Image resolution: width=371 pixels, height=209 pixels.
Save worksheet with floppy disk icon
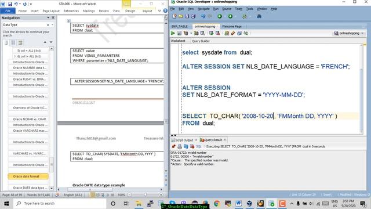(187, 16)
